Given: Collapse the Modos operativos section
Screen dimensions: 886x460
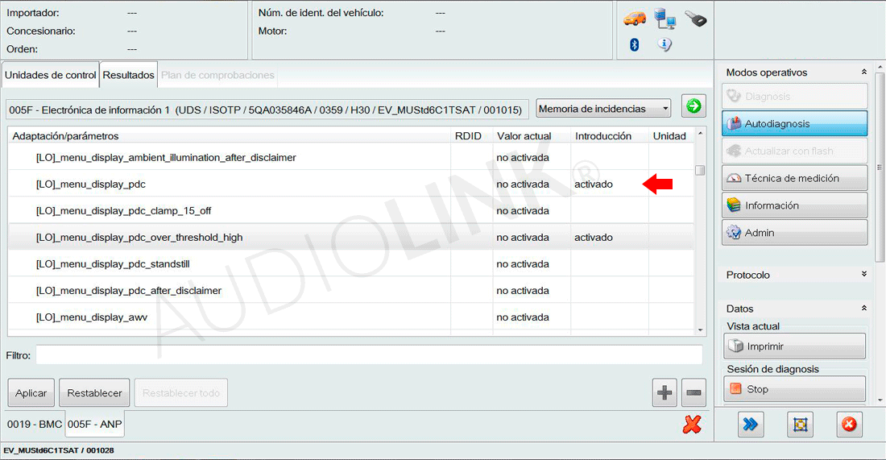Looking at the screenshot, I should pyautogui.click(x=864, y=73).
